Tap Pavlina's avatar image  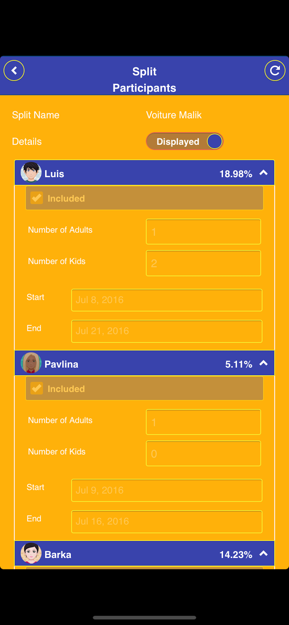[x=31, y=363]
